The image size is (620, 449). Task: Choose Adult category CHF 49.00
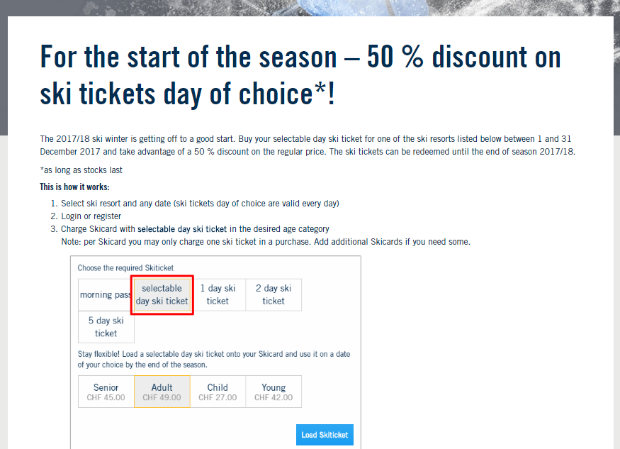162,392
